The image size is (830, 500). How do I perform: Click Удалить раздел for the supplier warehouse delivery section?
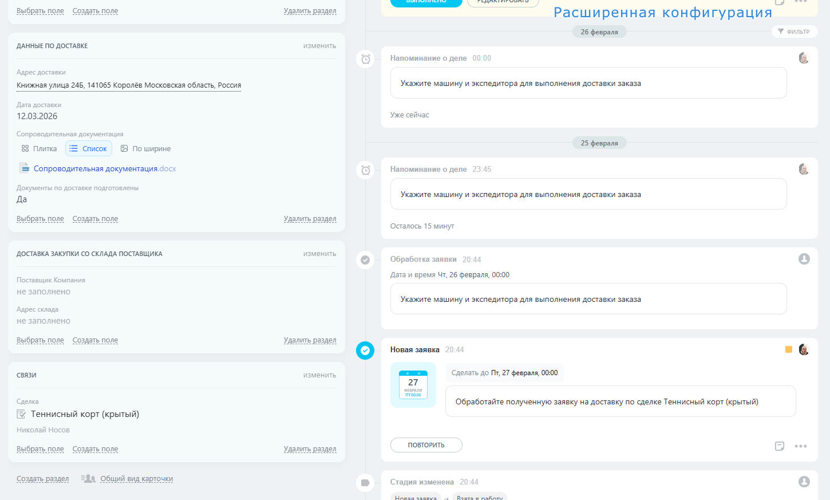click(x=310, y=340)
